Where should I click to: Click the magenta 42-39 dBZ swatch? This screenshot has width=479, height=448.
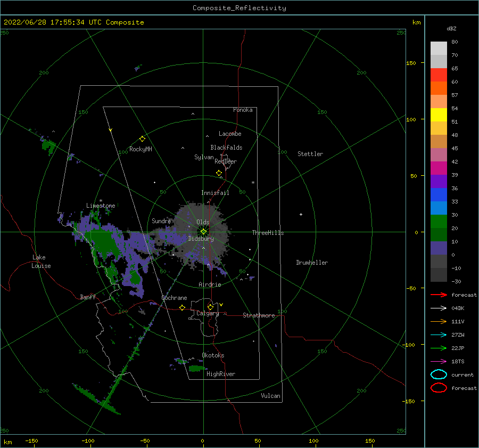tap(439, 168)
